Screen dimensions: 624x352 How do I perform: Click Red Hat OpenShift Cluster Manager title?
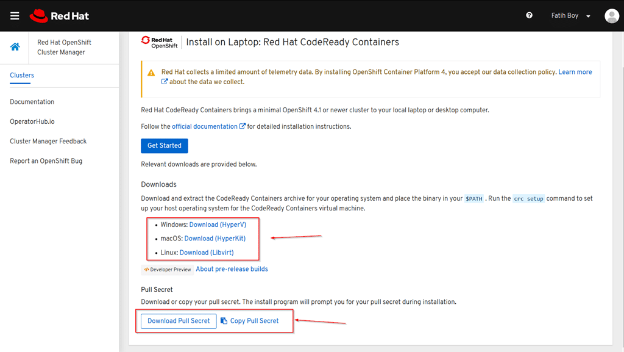pos(64,48)
